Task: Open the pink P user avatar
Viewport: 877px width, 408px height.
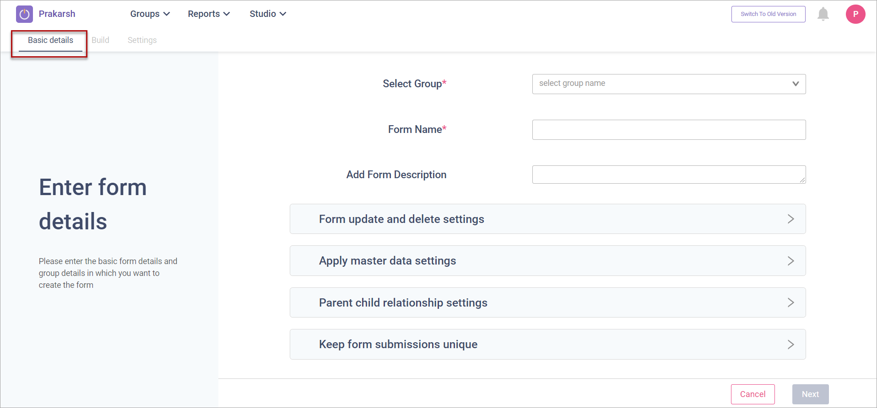Action: coord(855,14)
